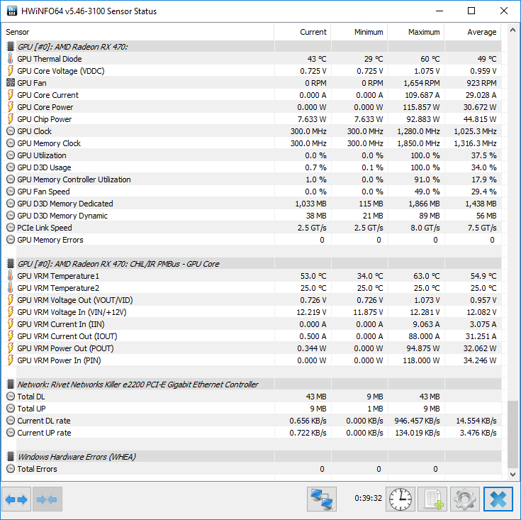Select the GPU Thermal Diode row label
The width and height of the screenshot is (521, 520).
click(x=50, y=59)
